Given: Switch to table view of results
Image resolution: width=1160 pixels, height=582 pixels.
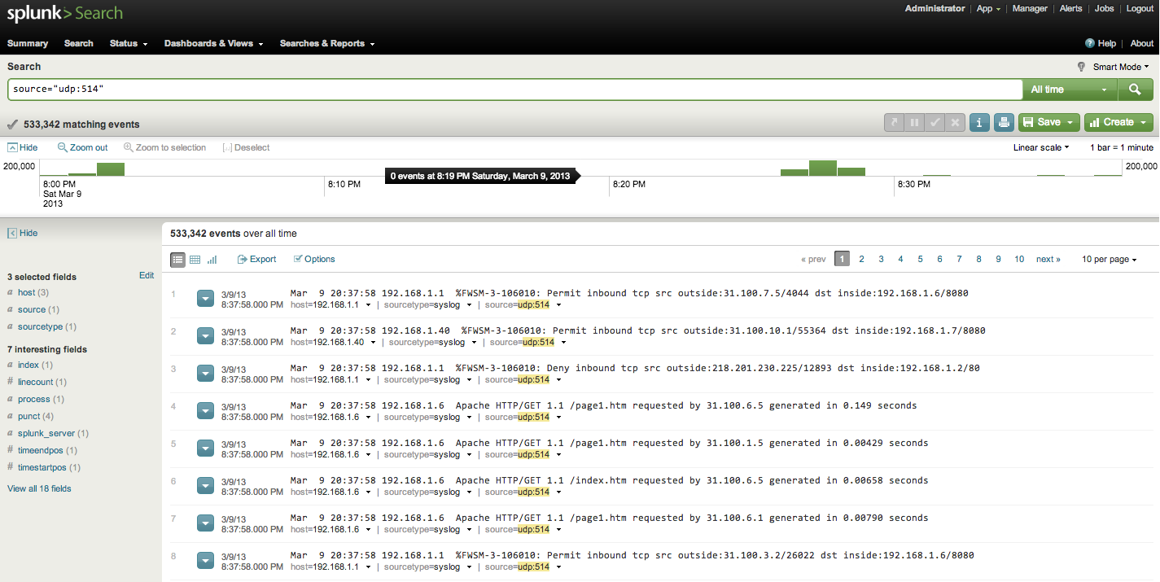Looking at the screenshot, I should [195, 259].
